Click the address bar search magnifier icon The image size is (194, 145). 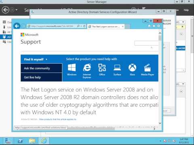coord(78,26)
